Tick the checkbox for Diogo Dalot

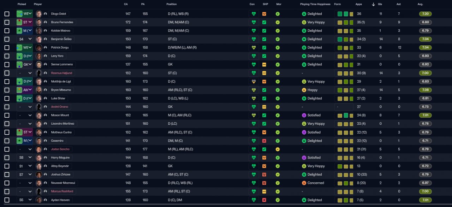pyautogui.click(x=7, y=14)
